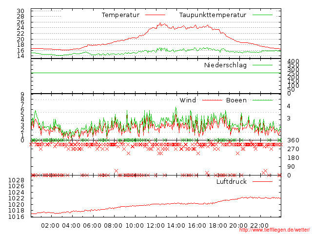The width and height of the screenshot is (312, 234).
Task: Click the 18:00 time axis label
Action: click(218, 226)
